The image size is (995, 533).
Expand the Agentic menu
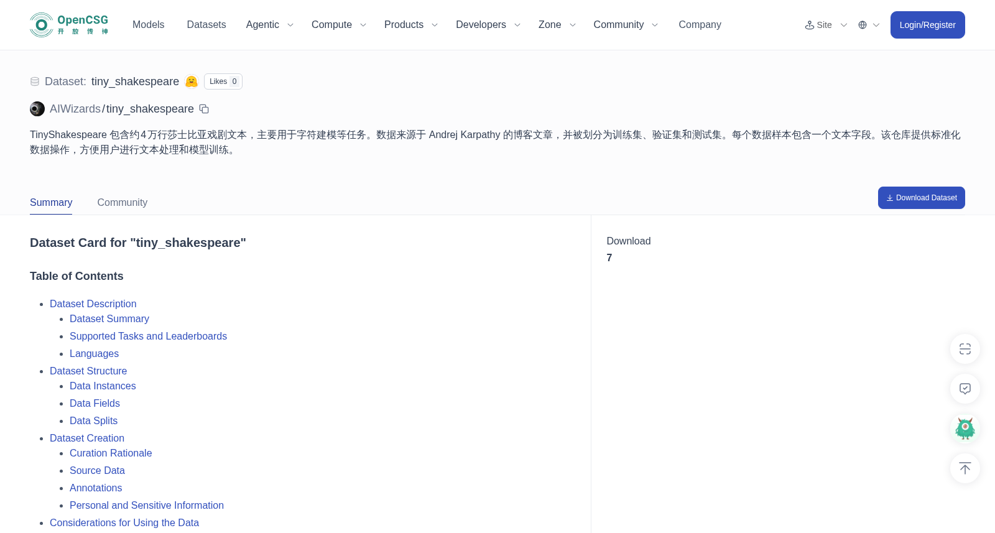point(269,25)
